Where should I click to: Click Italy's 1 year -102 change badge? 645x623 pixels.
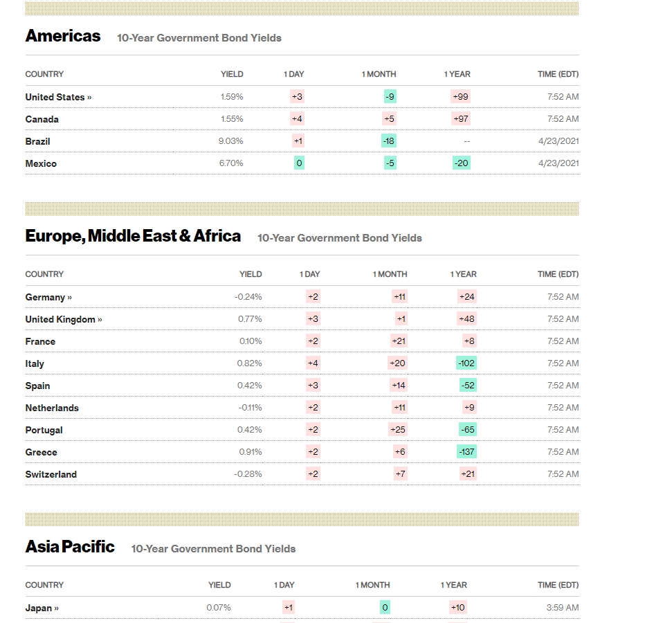click(466, 363)
